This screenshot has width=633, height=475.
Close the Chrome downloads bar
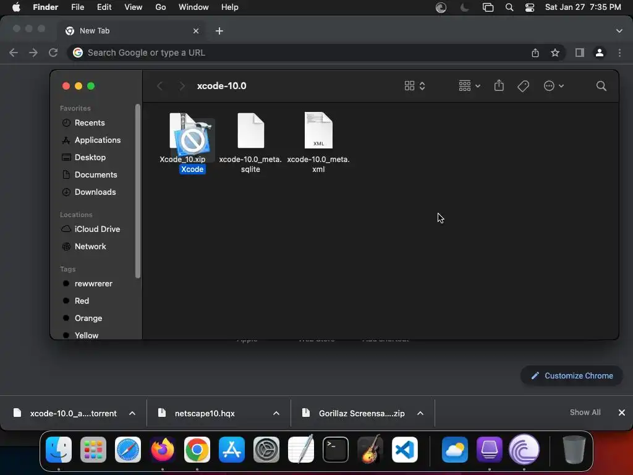click(x=622, y=413)
